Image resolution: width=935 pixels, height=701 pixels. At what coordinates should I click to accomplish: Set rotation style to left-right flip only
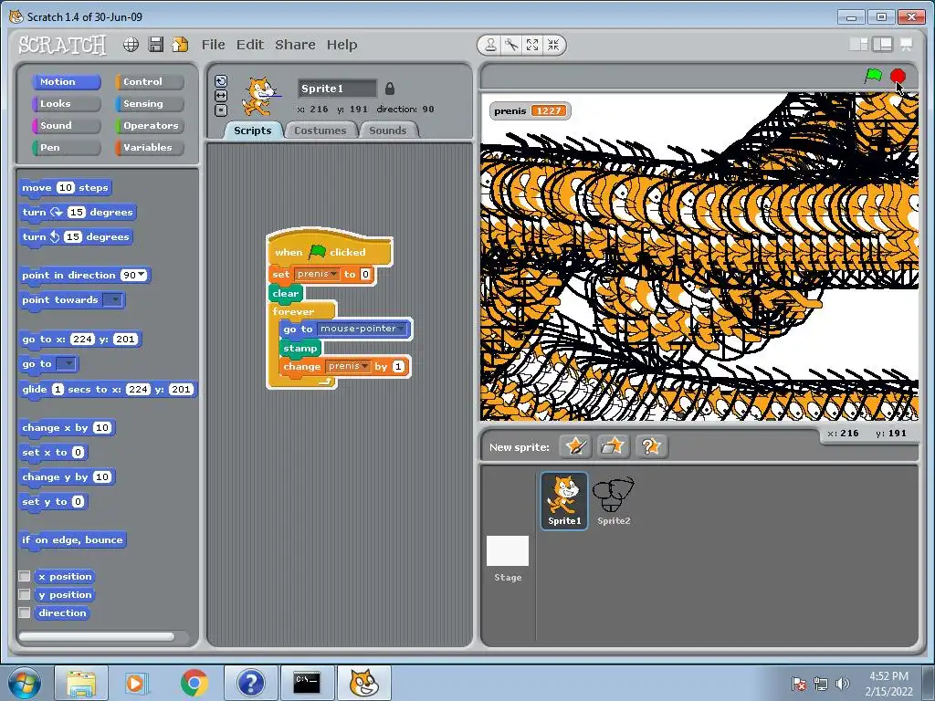coord(221,96)
